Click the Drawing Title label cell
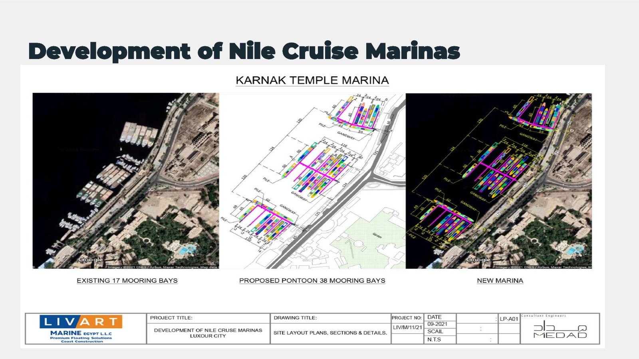 point(331,318)
